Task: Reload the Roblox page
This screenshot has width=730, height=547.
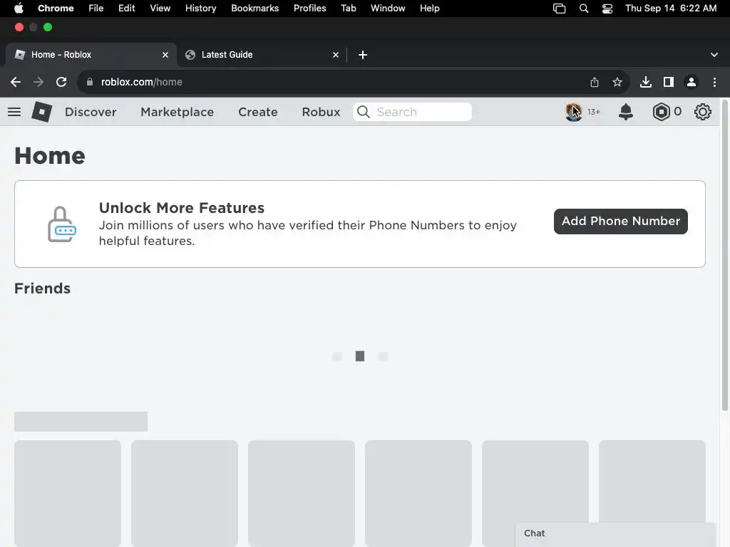Action: coord(61,82)
